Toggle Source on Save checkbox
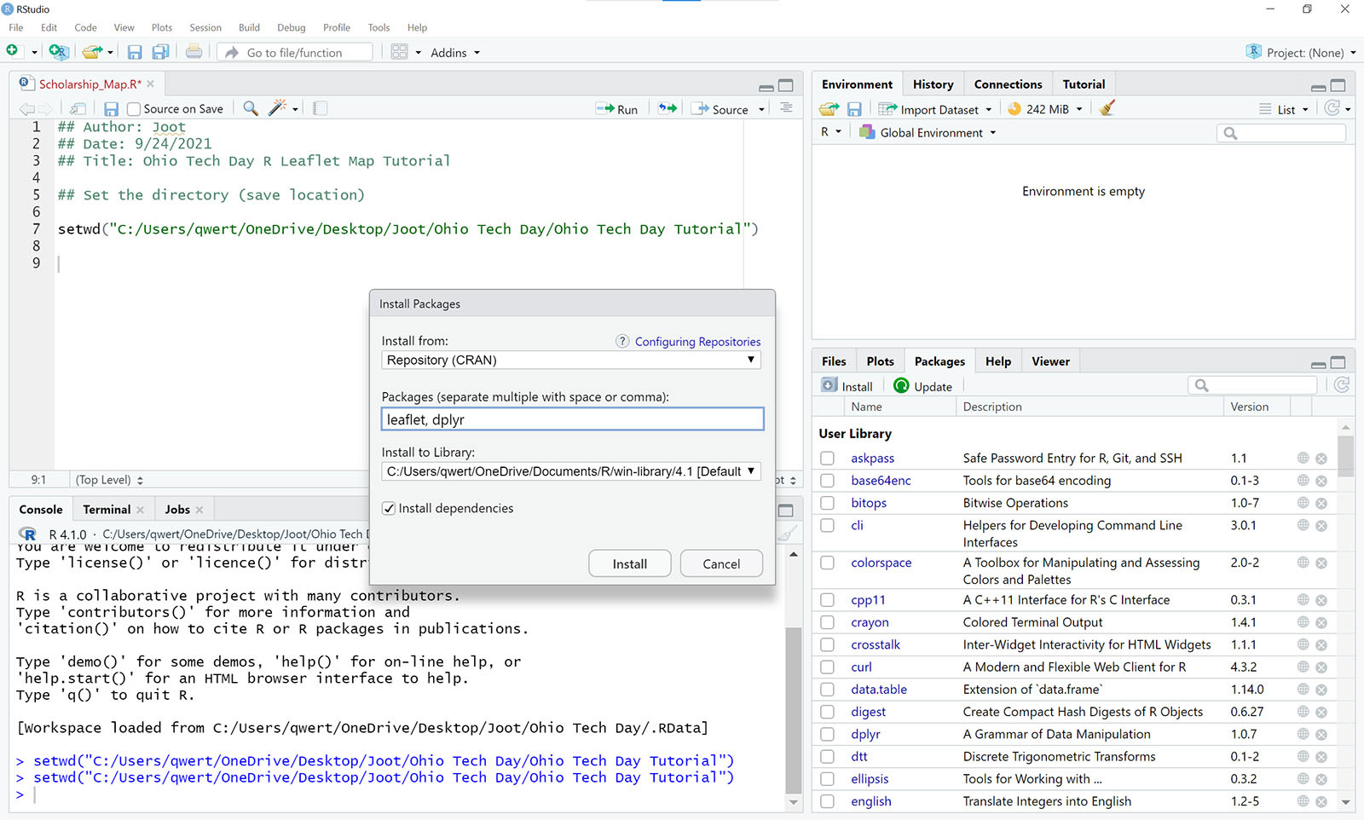The width and height of the screenshot is (1364, 820). [x=133, y=109]
